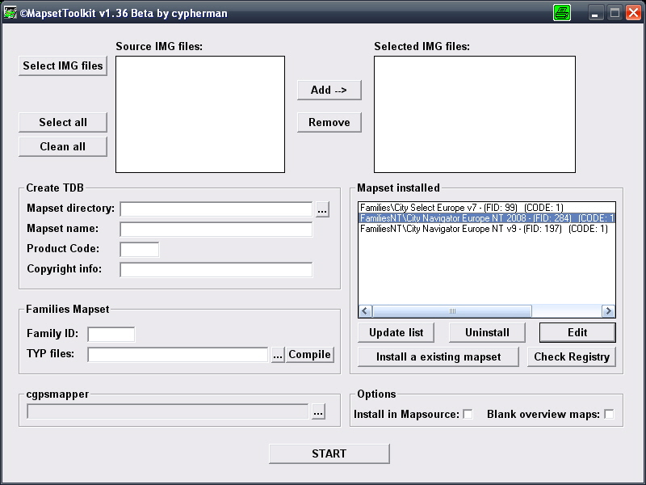Screen dimensions: 646x485
Task: Click the horizontal scrollbar in mapset list
Action: (452, 311)
